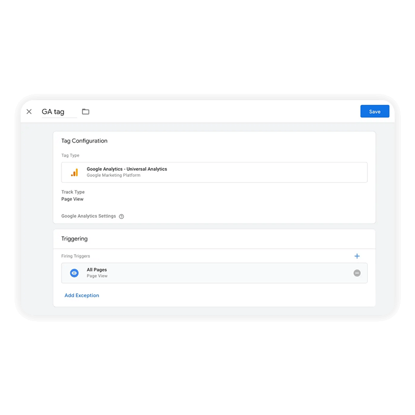This screenshot has width=415, height=415.
Task: Click the Google Analytics Settings label
Action: (x=89, y=216)
